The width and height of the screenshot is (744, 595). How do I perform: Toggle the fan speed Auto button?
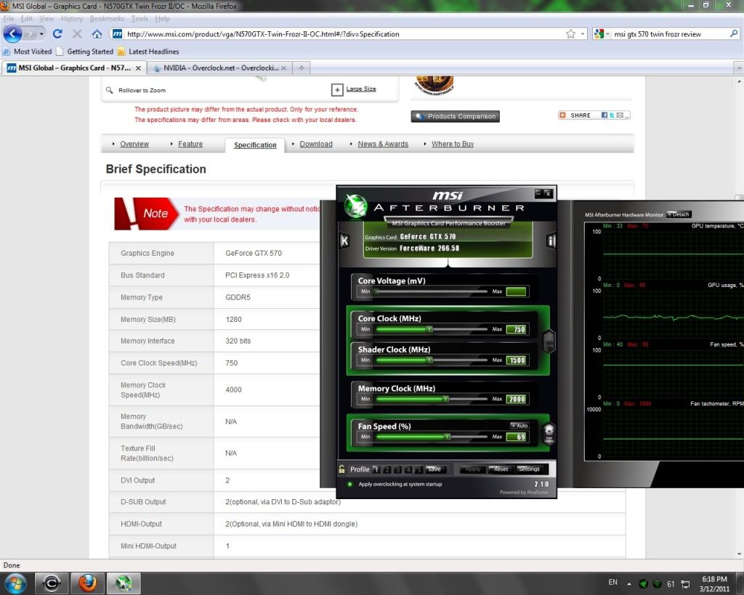(x=519, y=426)
